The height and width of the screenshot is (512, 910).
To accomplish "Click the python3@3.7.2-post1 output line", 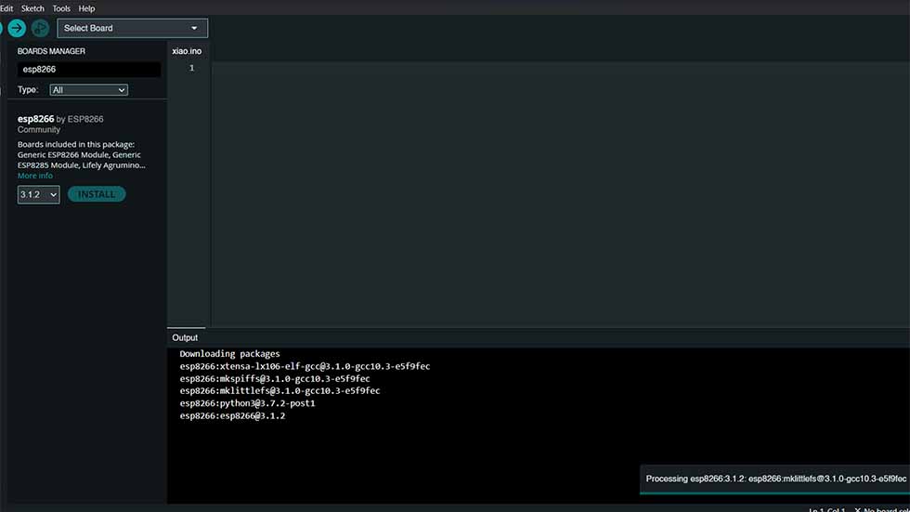I will coord(247,403).
